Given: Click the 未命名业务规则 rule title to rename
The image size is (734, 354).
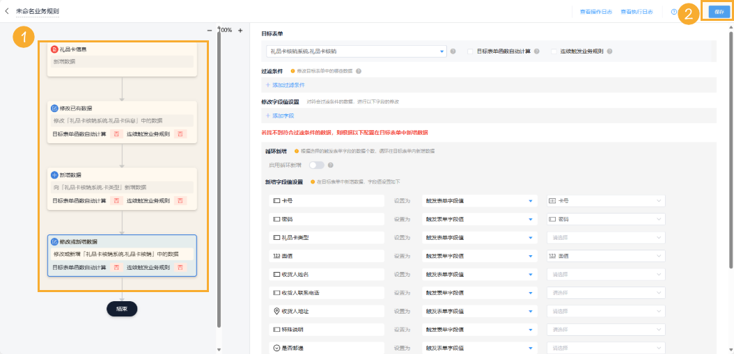Looking at the screenshot, I should [x=38, y=10].
